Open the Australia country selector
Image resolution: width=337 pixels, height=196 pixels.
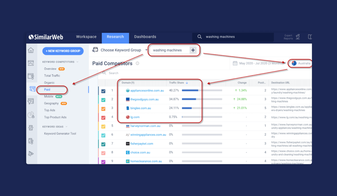301,63
